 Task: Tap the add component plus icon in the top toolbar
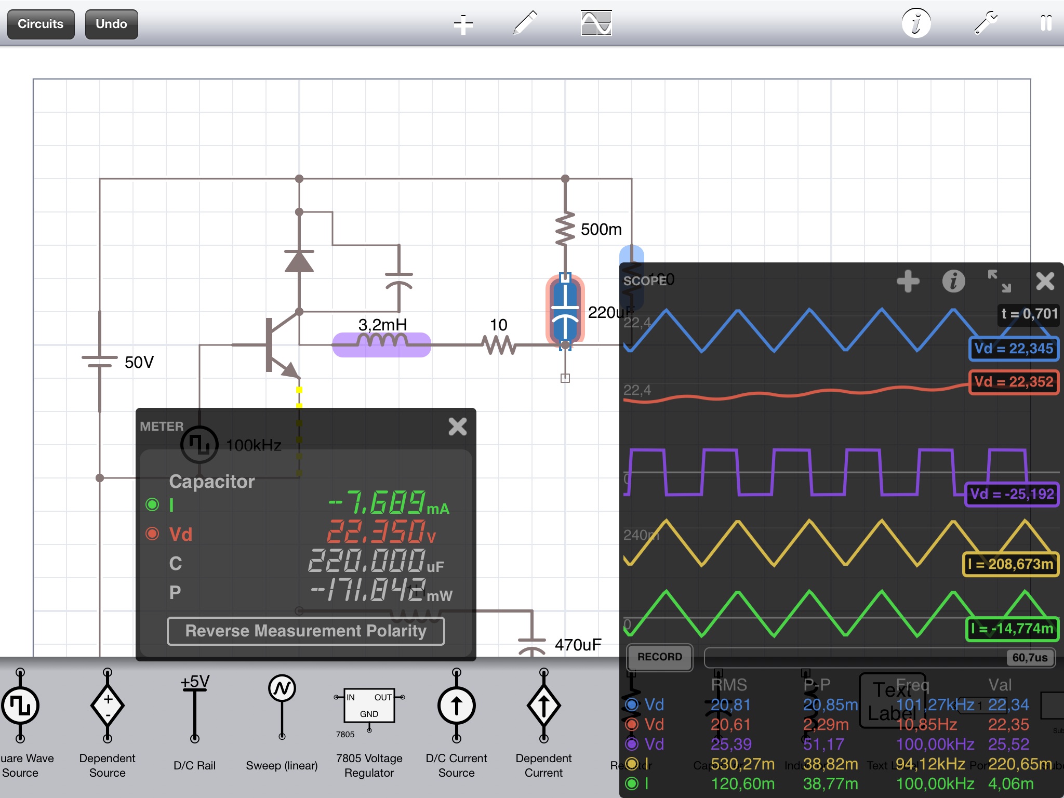(463, 24)
